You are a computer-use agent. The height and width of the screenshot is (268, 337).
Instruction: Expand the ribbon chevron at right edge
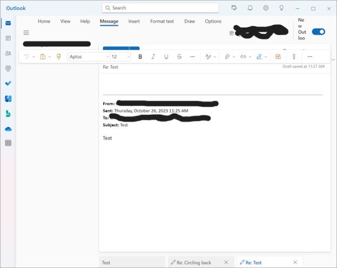click(333, 60)
